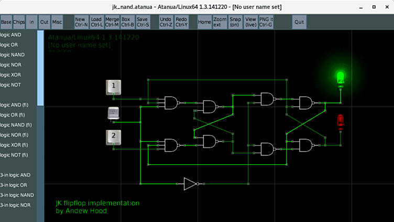Open the Misc component category

pos(57,22)
